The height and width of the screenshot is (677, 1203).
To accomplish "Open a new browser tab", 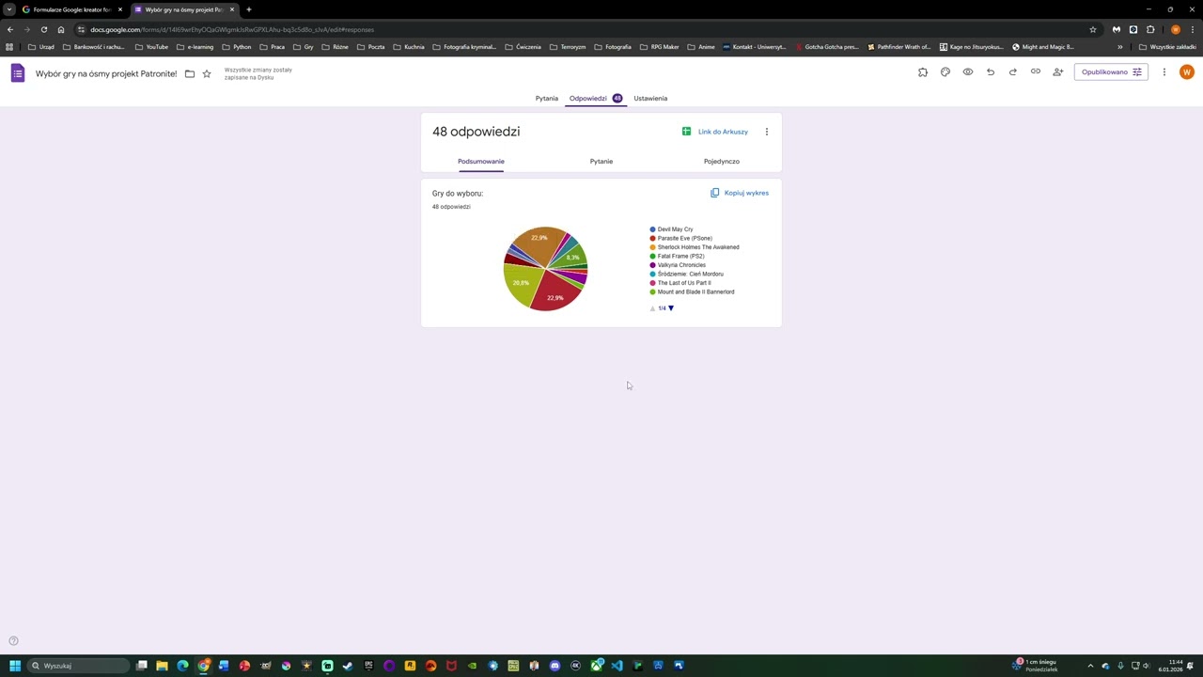I will [249, 9].
